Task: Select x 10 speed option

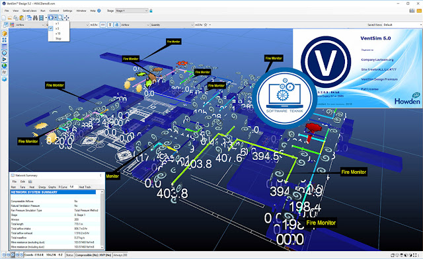Action: 59,34
